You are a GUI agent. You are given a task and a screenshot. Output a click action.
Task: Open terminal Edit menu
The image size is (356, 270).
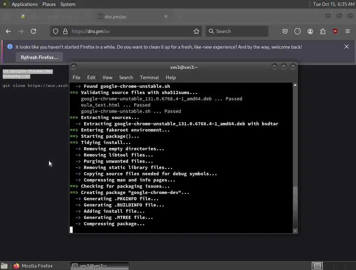(91, 77)
